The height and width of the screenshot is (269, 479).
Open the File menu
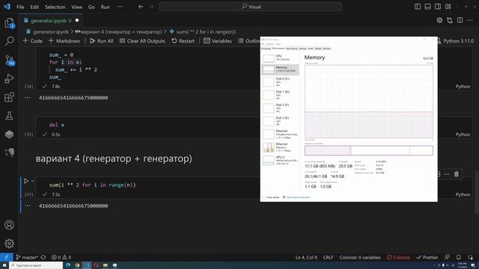click(20, 7)
